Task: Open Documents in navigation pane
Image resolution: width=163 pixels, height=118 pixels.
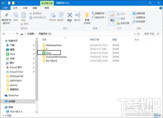Action: tap(10, 59)
